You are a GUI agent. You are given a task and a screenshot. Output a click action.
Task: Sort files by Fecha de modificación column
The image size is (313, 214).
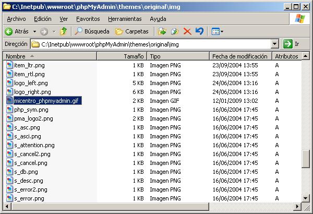click(240, 56)
